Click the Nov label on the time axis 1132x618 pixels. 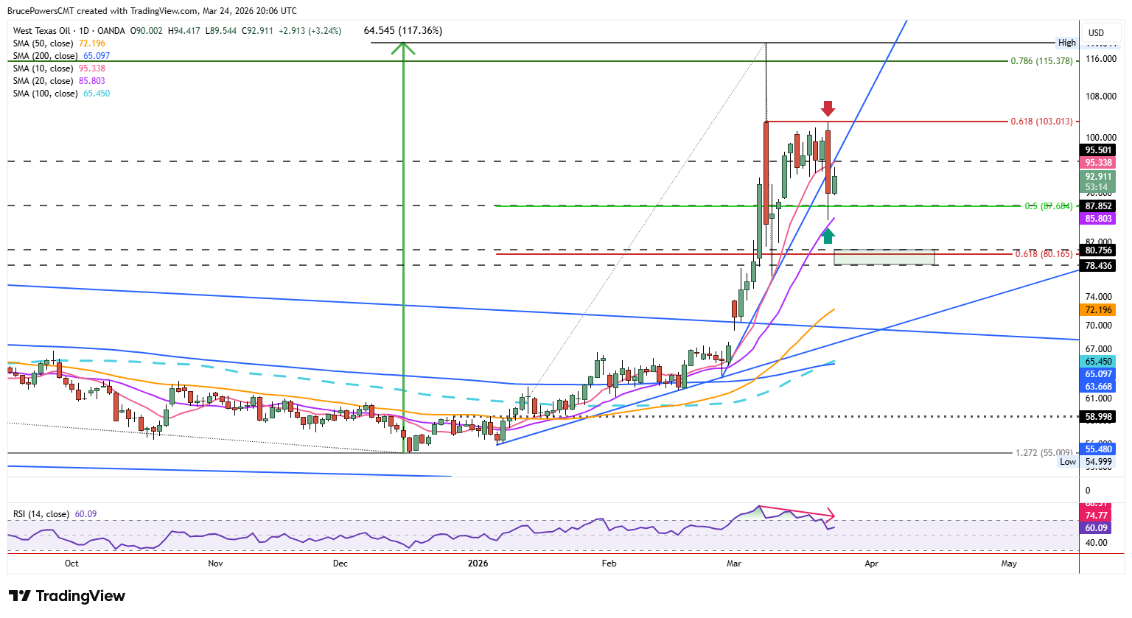click(x=215, y=563)
